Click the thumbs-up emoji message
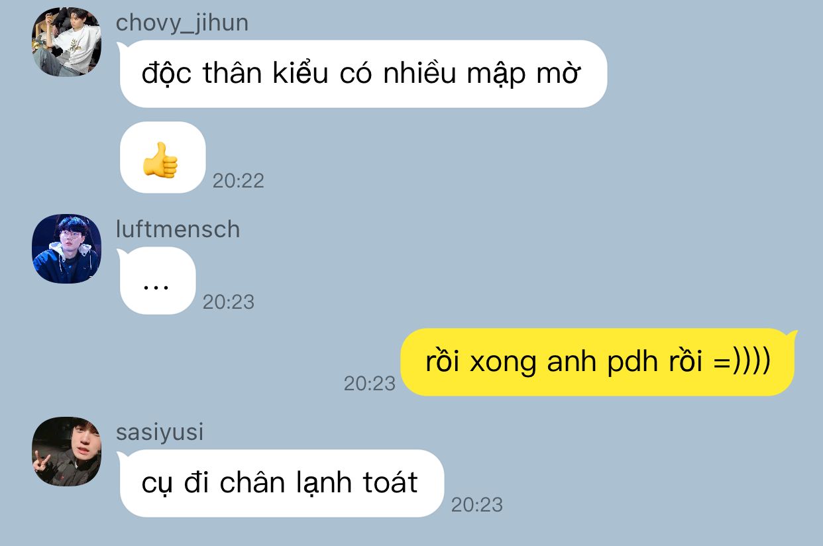Image resolution: width=823 pixels, height=546 pixels. point(162,157)
